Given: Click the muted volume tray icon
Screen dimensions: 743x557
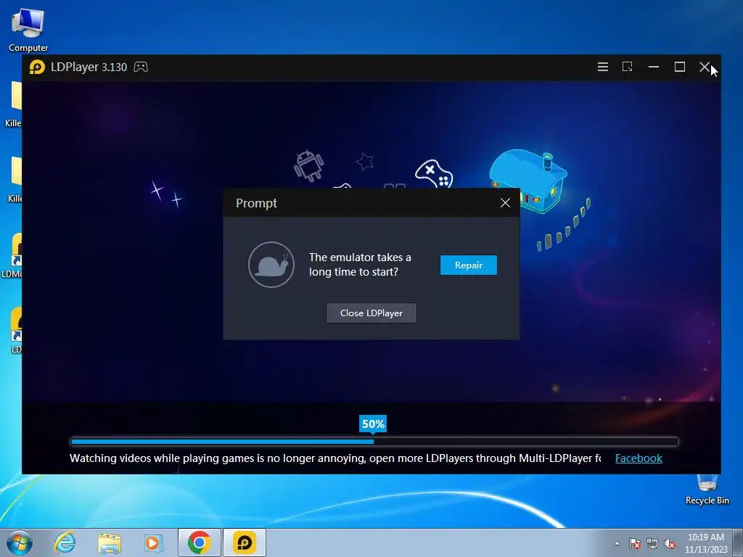Looking at the screenshot, I should [x=670, y=544].
